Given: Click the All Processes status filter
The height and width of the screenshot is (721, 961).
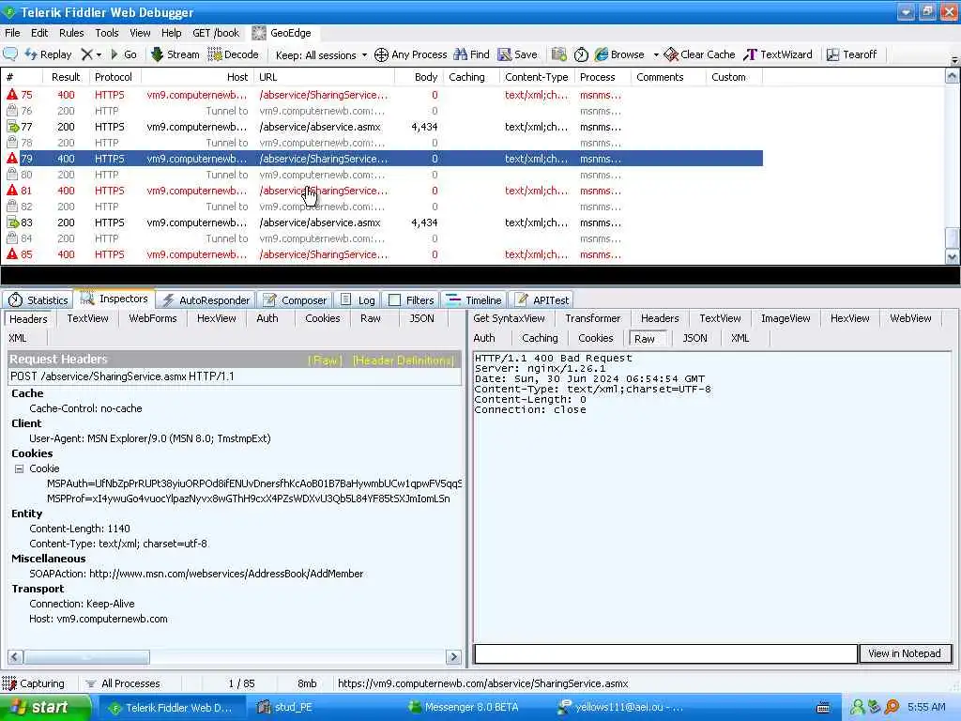Looking at the screenshot, I should pos(123,683).
